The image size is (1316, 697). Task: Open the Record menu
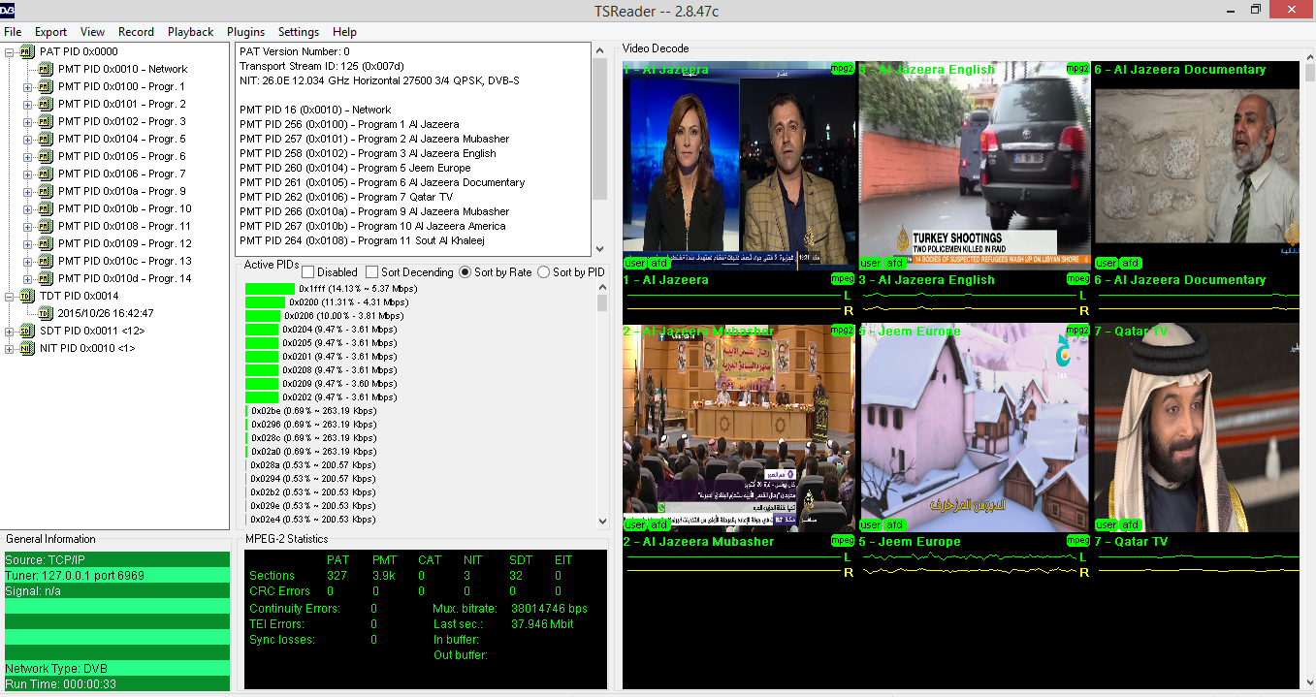point(137,32)
